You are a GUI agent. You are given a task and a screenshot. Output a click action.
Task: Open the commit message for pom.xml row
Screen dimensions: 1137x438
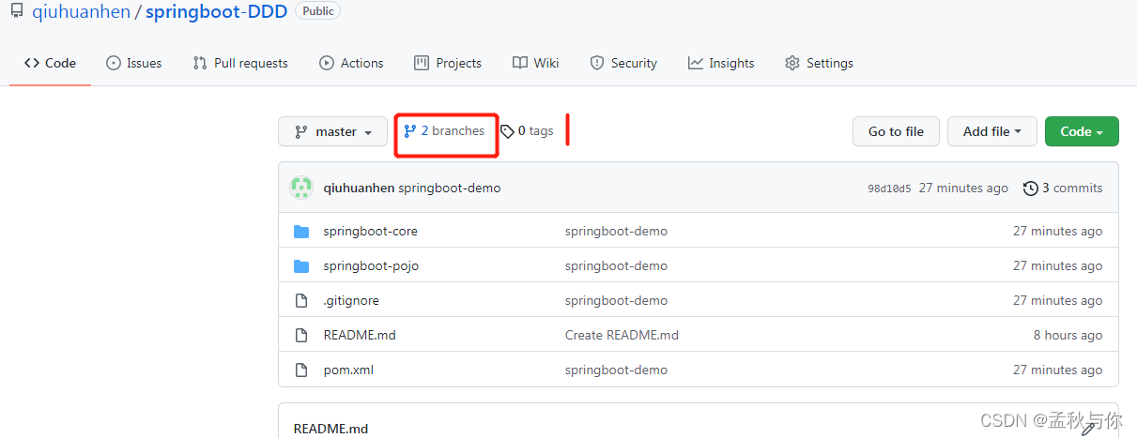click(616, 370)
